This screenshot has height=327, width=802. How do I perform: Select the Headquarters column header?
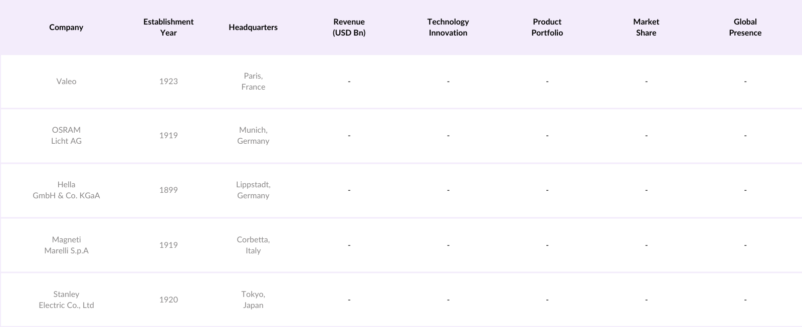click(253, 27)
